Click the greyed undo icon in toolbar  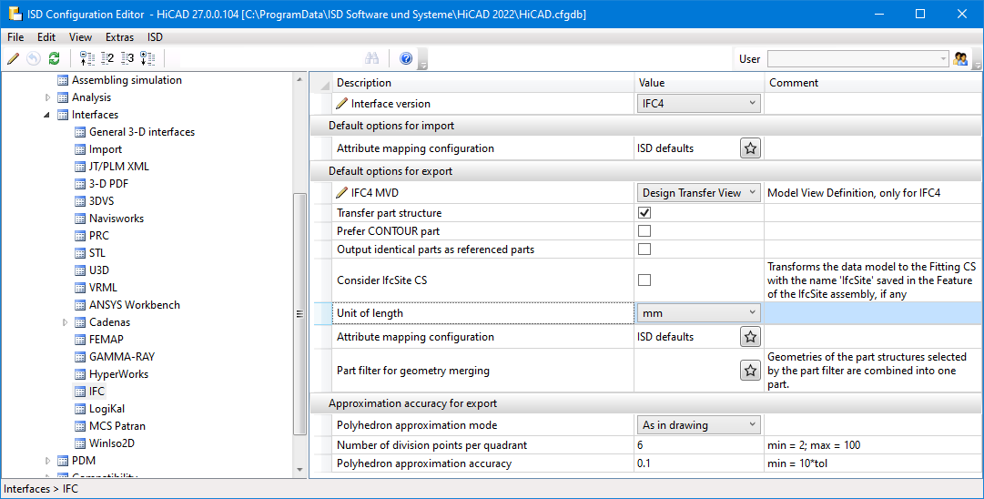point(34,58)
